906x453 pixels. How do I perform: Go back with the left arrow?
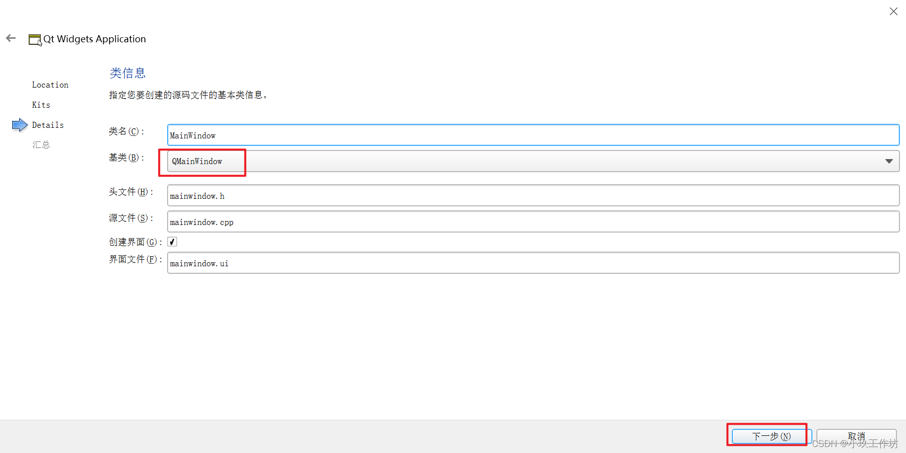11,38
